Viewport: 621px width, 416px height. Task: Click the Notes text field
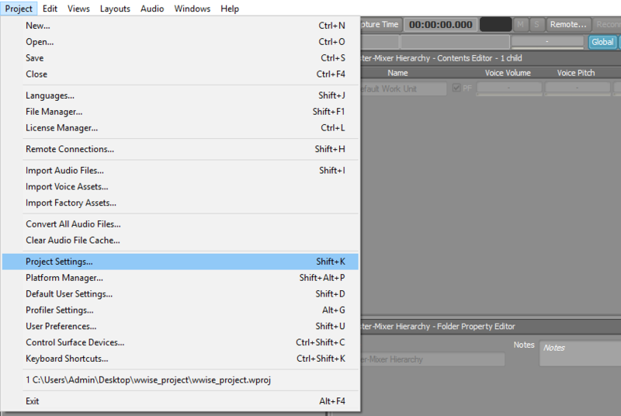click(580, 353)
